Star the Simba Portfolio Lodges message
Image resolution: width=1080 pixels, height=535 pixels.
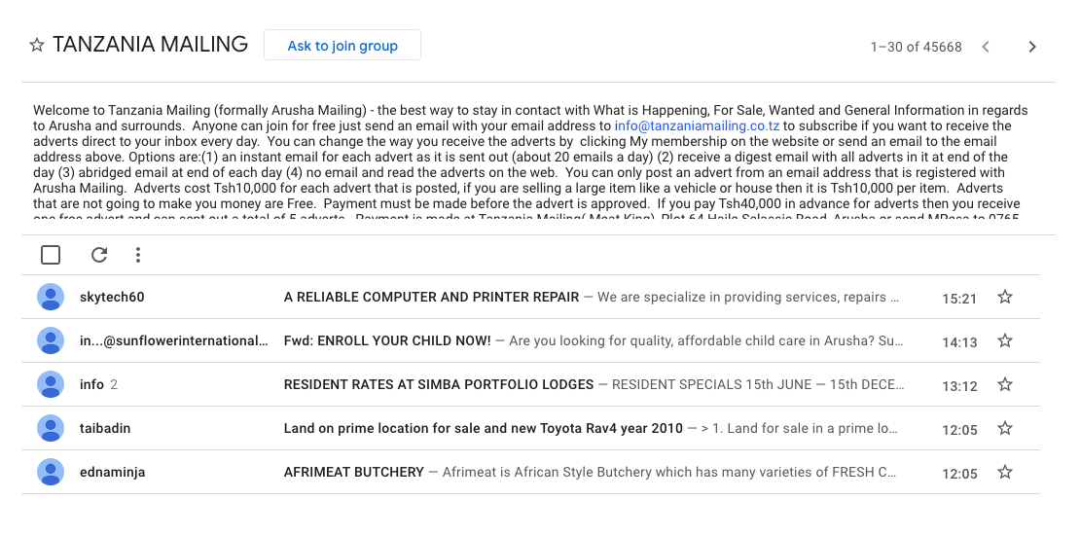(x=1005, y=384)
